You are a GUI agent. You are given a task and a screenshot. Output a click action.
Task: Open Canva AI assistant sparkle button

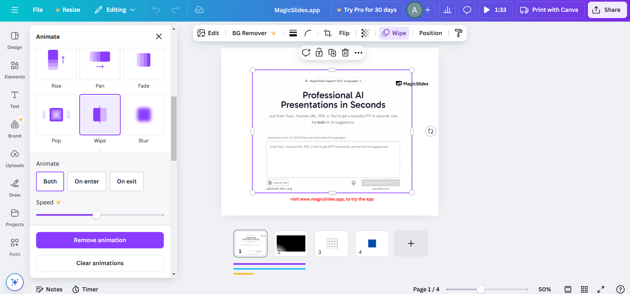(15, 282)
